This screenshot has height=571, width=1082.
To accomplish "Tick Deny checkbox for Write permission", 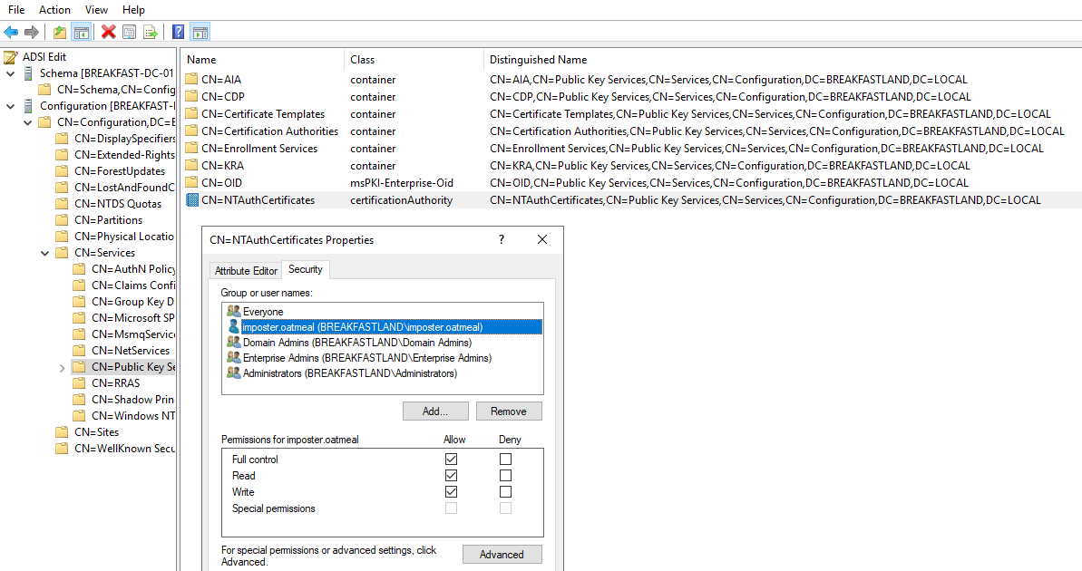I will 505,492.
